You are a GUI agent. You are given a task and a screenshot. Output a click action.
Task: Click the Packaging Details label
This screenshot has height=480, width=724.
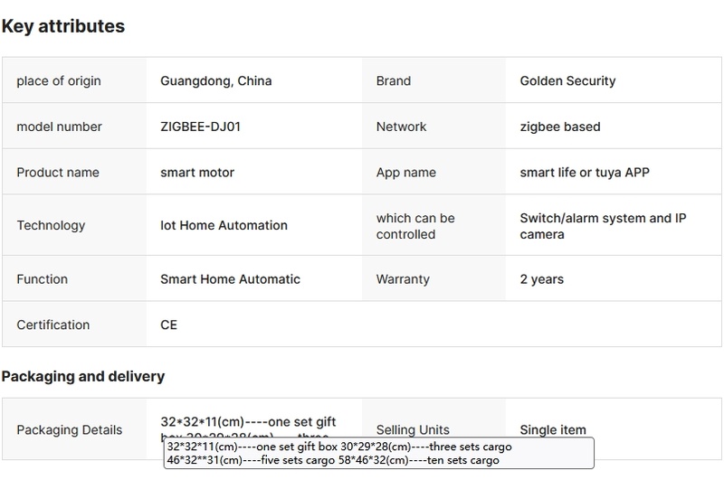[x=69, y=430]
